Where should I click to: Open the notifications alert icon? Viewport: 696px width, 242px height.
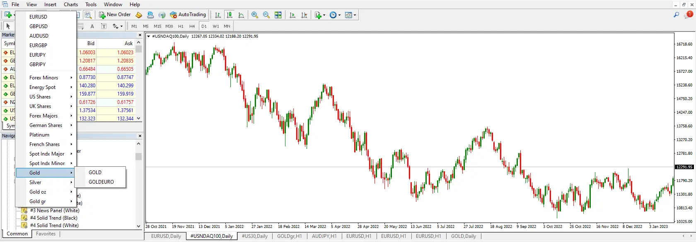(689, 14)
